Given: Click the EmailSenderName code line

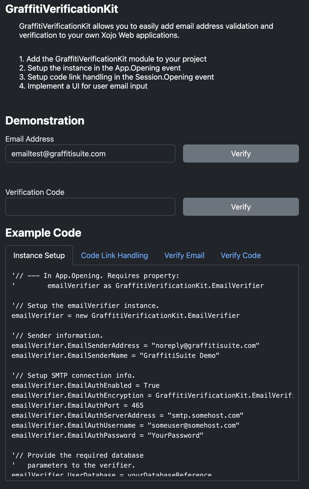Looking at the screenshot, I should (x=115, y=356).
